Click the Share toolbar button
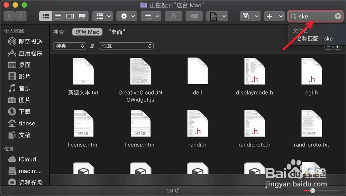The image size is (346, 196). click(173, 16)
